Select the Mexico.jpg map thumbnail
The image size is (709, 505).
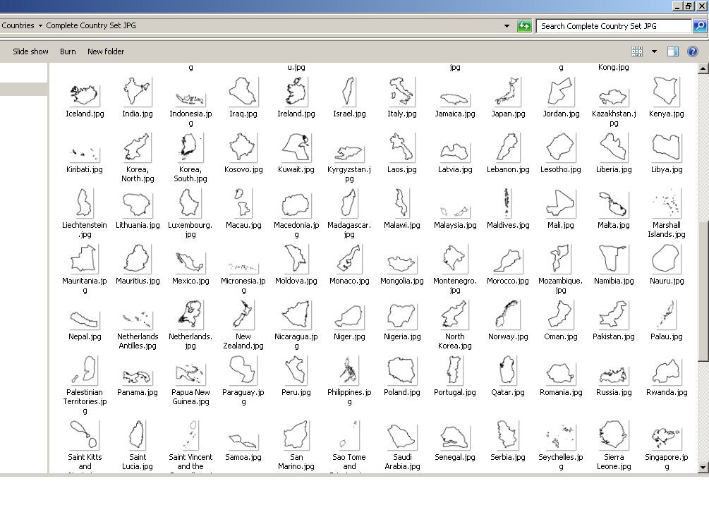(x=190, y=261)
